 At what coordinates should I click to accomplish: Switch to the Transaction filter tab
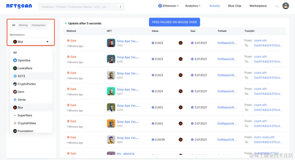(39, 25)
